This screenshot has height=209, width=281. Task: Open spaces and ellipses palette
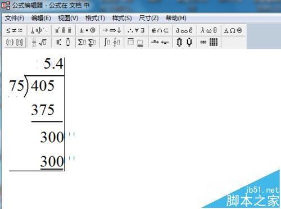point(39,30)
